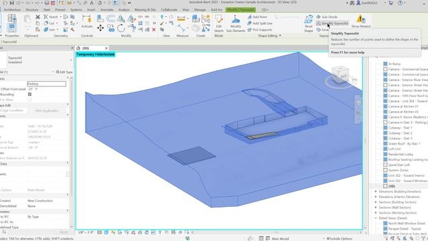
Task: Toggle the Room Bounding checkbox
Action: click(29, 94)
